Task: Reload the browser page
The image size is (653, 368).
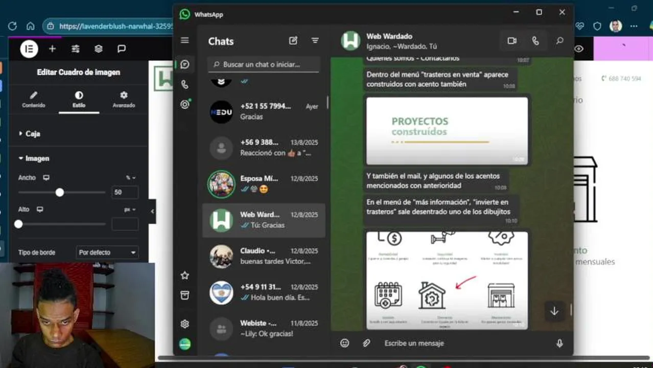Action: pos(12,26)
